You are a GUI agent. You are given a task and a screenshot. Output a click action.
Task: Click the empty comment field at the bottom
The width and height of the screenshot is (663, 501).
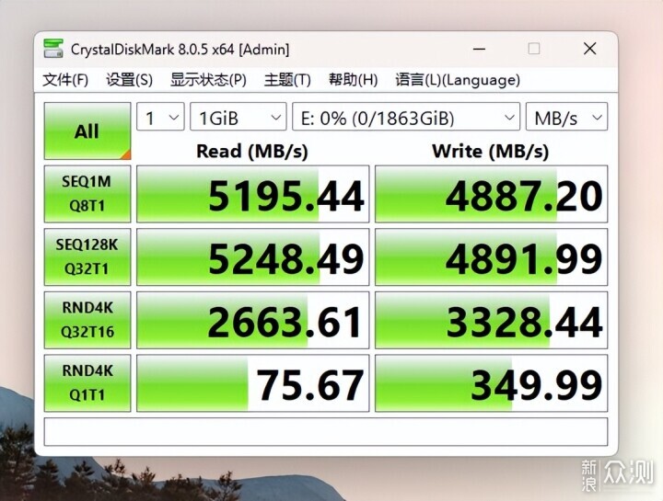point(326,432)
